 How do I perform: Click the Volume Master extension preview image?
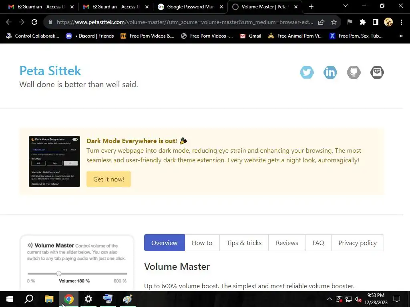coord(77,263)
